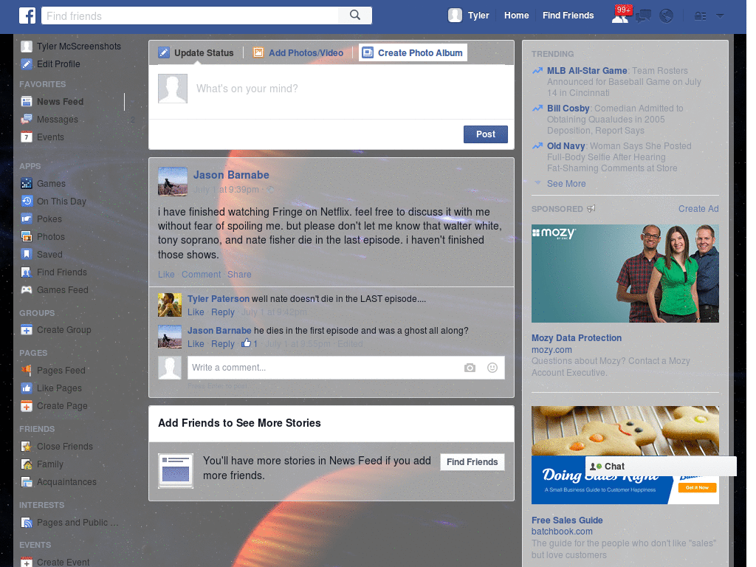Click the thumbs-up like count on Jason's comment
The width and height of the screenshot is (756, 567).
click(x=250, y=343)
